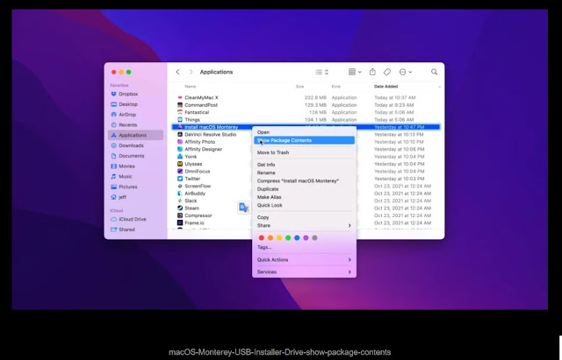Expand the Quick Actions submenu
The image size is (562, 360).
coord(304,260)
